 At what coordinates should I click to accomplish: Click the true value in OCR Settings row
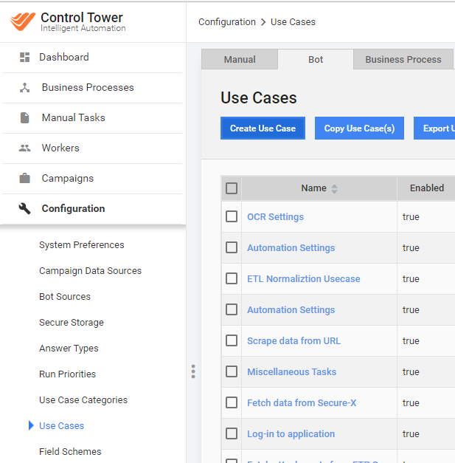pyautogui.click(x=411, y=217)
